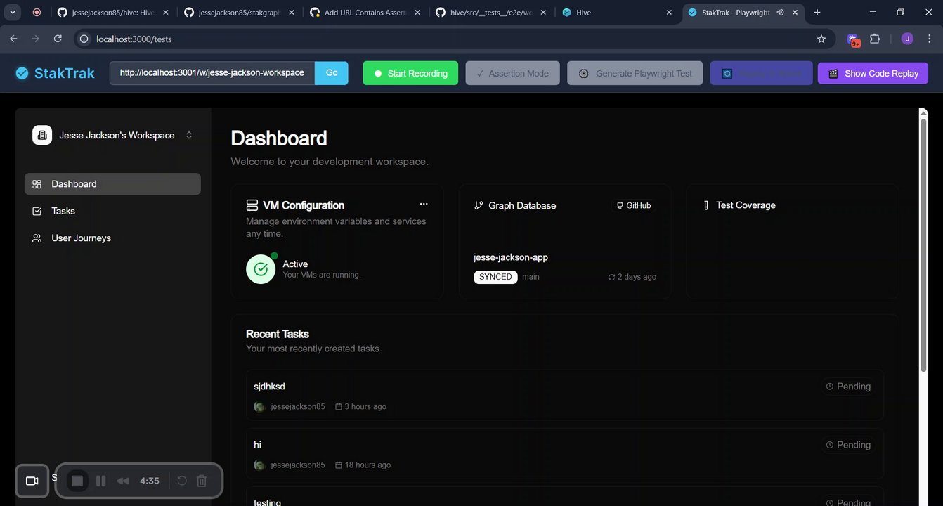The width and height of the screenshot is (943, 506).
Task: Click the Dashboard grid icon in the sidebar
Action: pyautogui.click(x=37, y=184)
